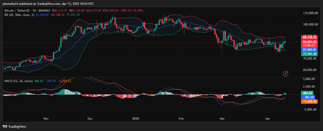Click the Dec label on time axis
Viewport: 323px width, 131px height.
(90, 118)
